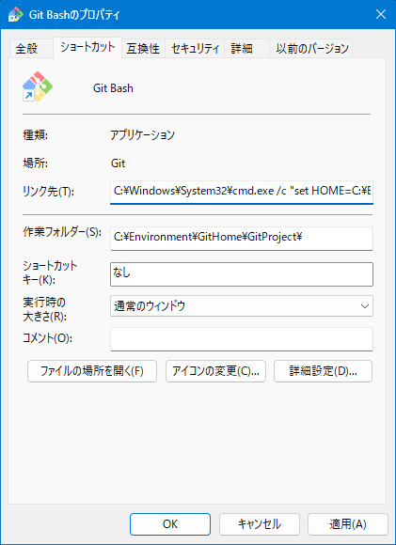396x545 pixels.
Task: Click the 実行時の大きさ(R): label
Action: point(44,309)
